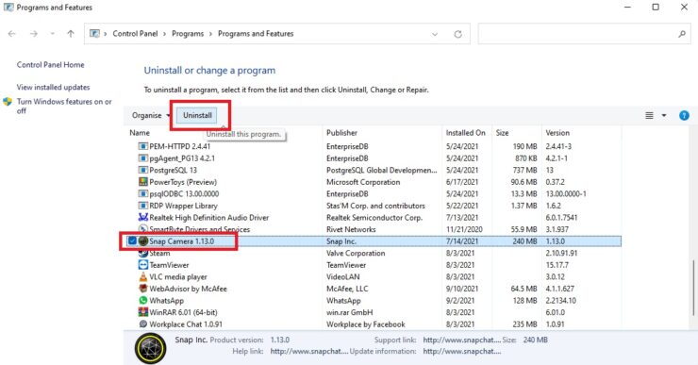Click the Snap Camera program icon

pyautogui.click(x=142, y=241)
